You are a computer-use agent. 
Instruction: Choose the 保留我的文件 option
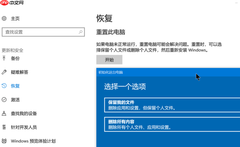[x=172, y=105]
